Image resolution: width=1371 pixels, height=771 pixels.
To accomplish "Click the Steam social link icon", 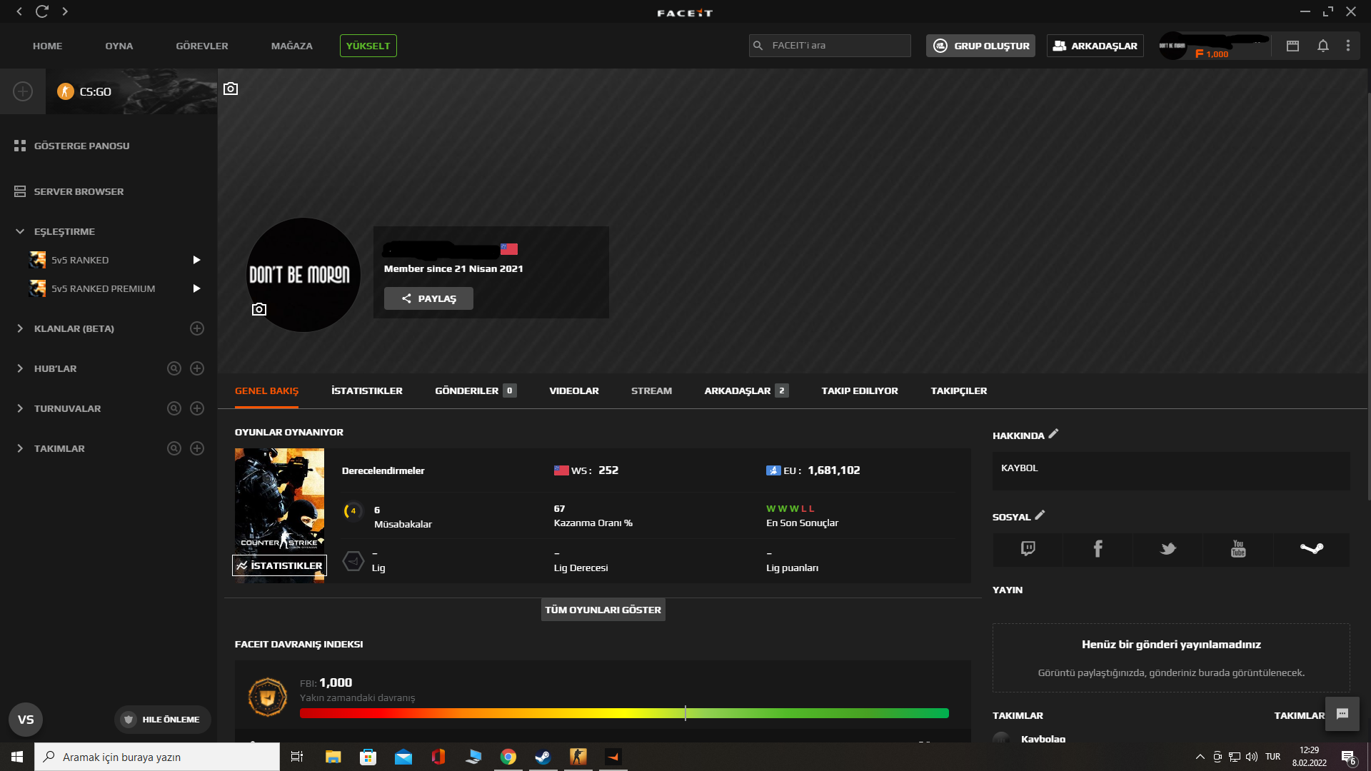I will click(1311, 549).
